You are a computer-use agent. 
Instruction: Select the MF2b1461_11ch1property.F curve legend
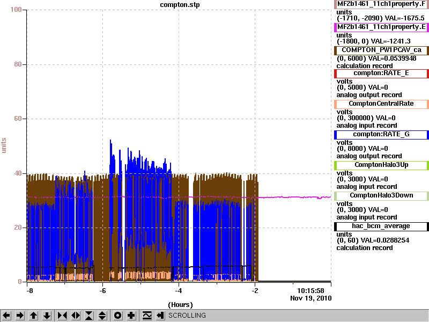(381, 4)
